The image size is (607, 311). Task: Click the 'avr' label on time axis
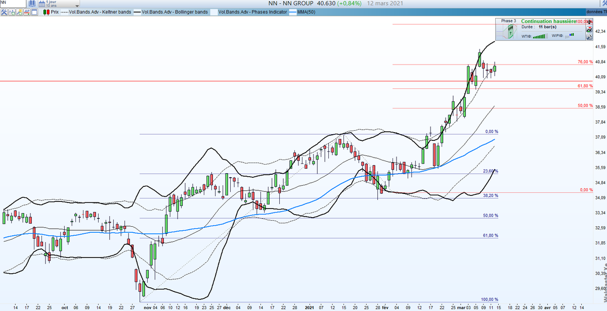(x=548, y=306)
